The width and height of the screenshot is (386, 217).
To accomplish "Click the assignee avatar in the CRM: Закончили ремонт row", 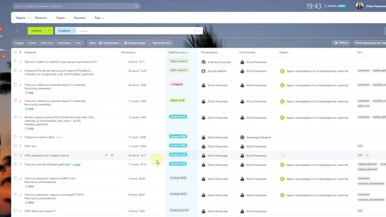I will 242,212.
